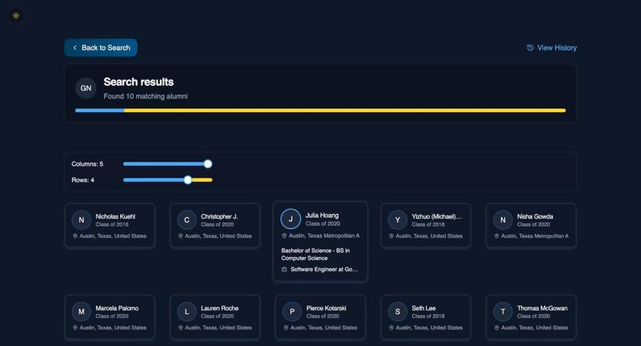This screenshot has height=346, width=641.
Task: Open Yizhuo (Michael)... alumni card
Action: [x=425, y=226]
